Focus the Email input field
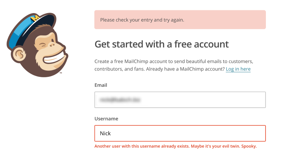This screenshot has height=153, width=284. [x=180, y=100]
